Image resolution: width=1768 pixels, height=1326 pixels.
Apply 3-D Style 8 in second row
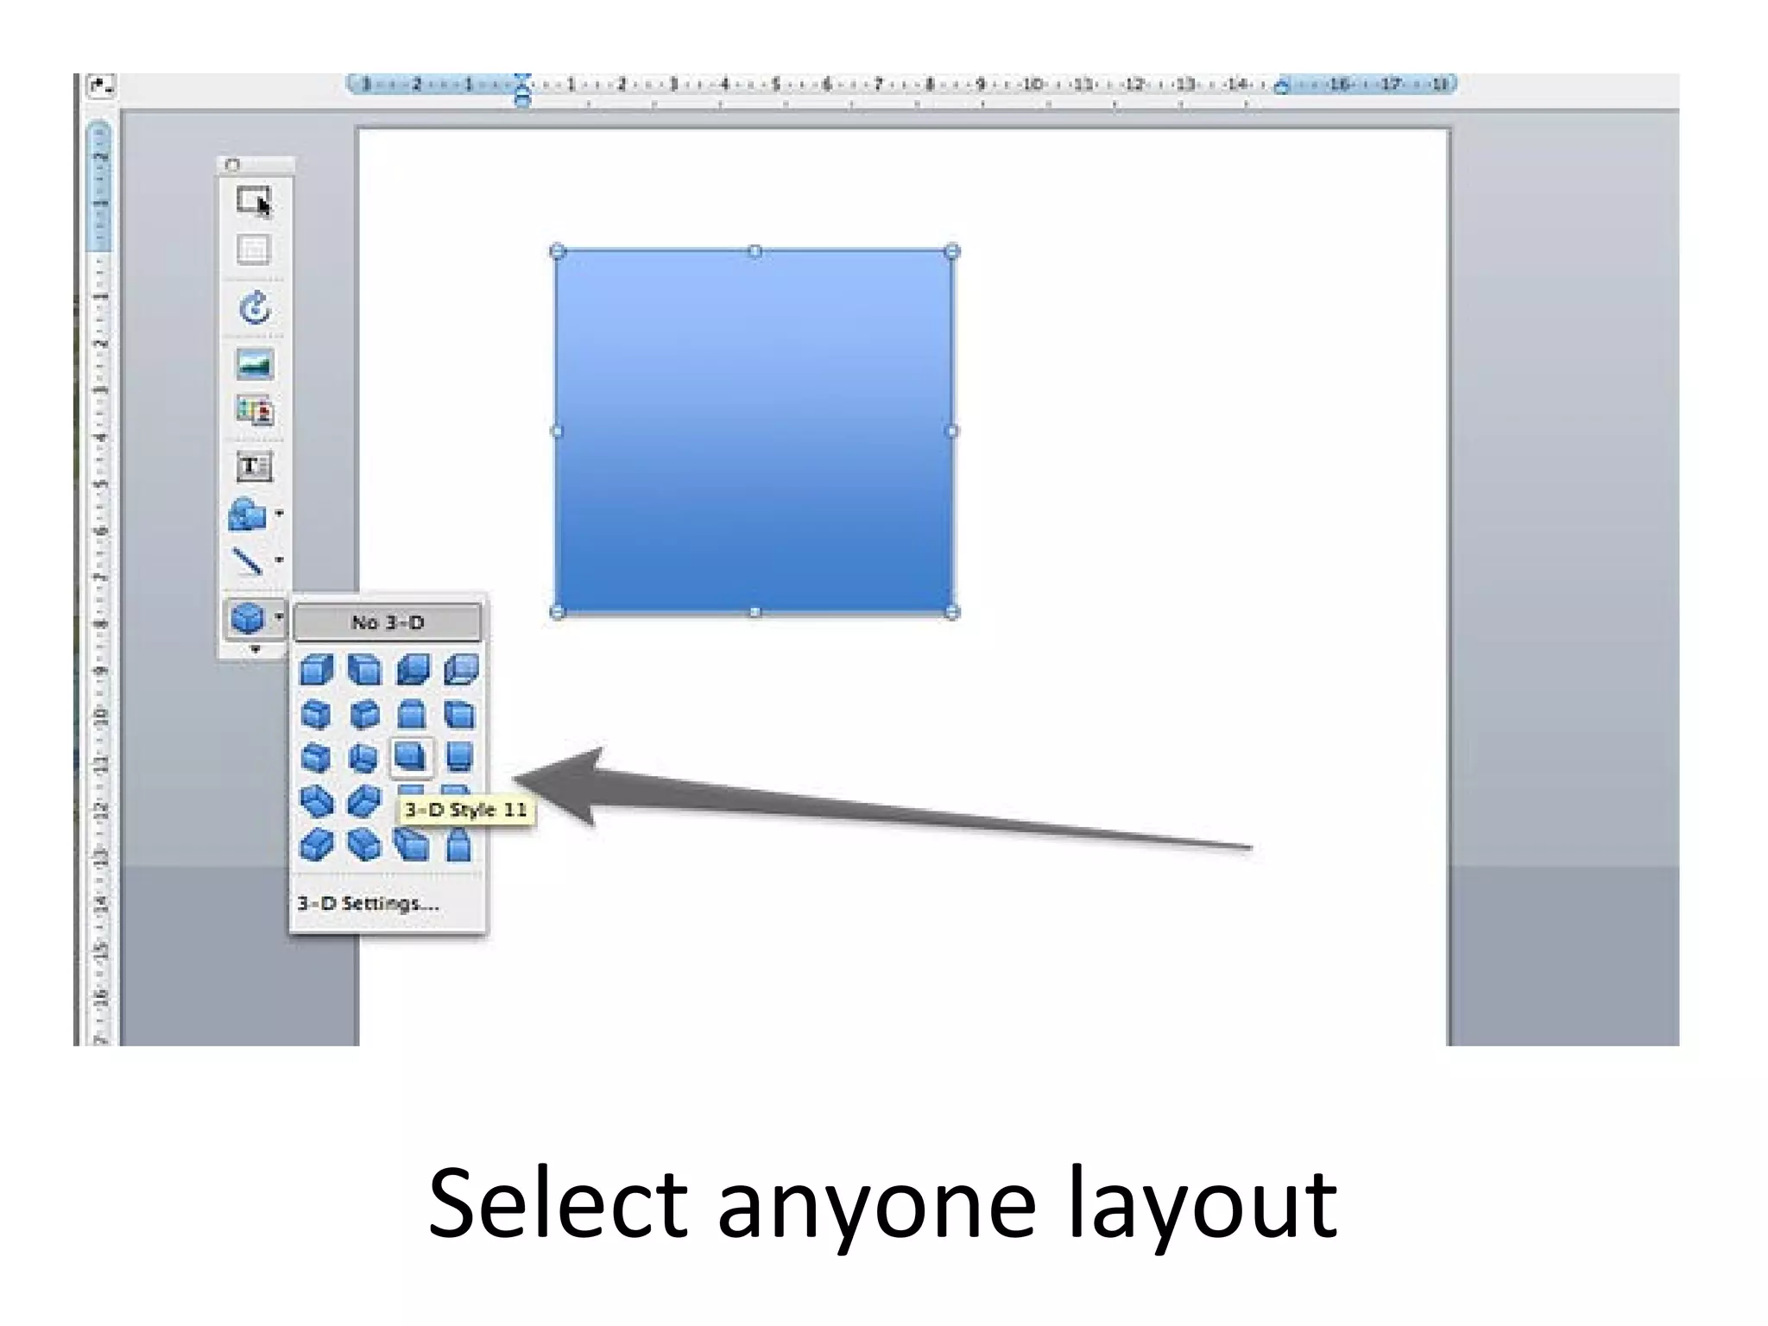(x=460, y=714)
